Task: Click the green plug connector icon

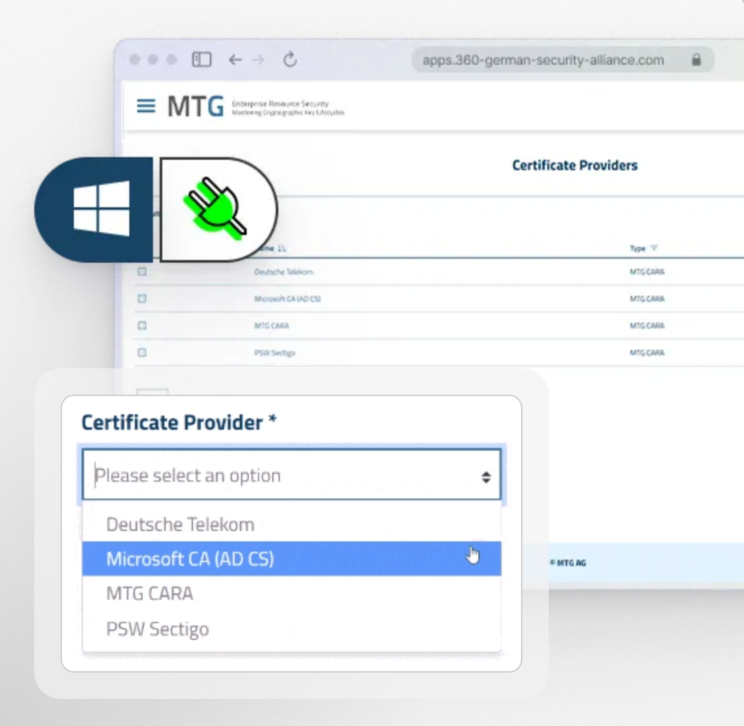Action: [216, 208]
